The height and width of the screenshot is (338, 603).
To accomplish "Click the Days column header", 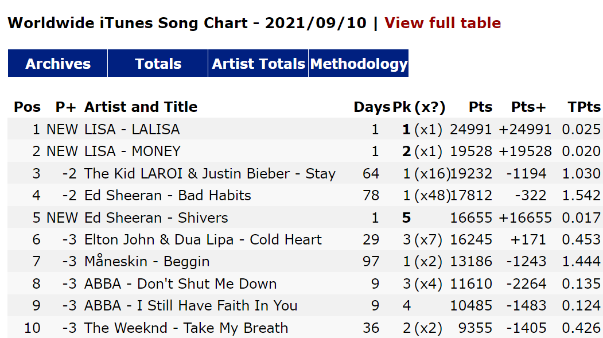I will tap(372, 107).
